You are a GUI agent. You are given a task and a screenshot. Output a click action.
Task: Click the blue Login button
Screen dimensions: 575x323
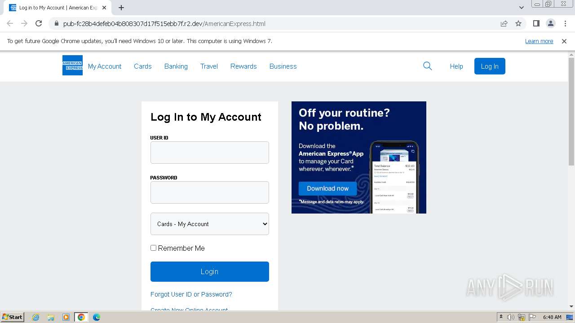(210, 271)
